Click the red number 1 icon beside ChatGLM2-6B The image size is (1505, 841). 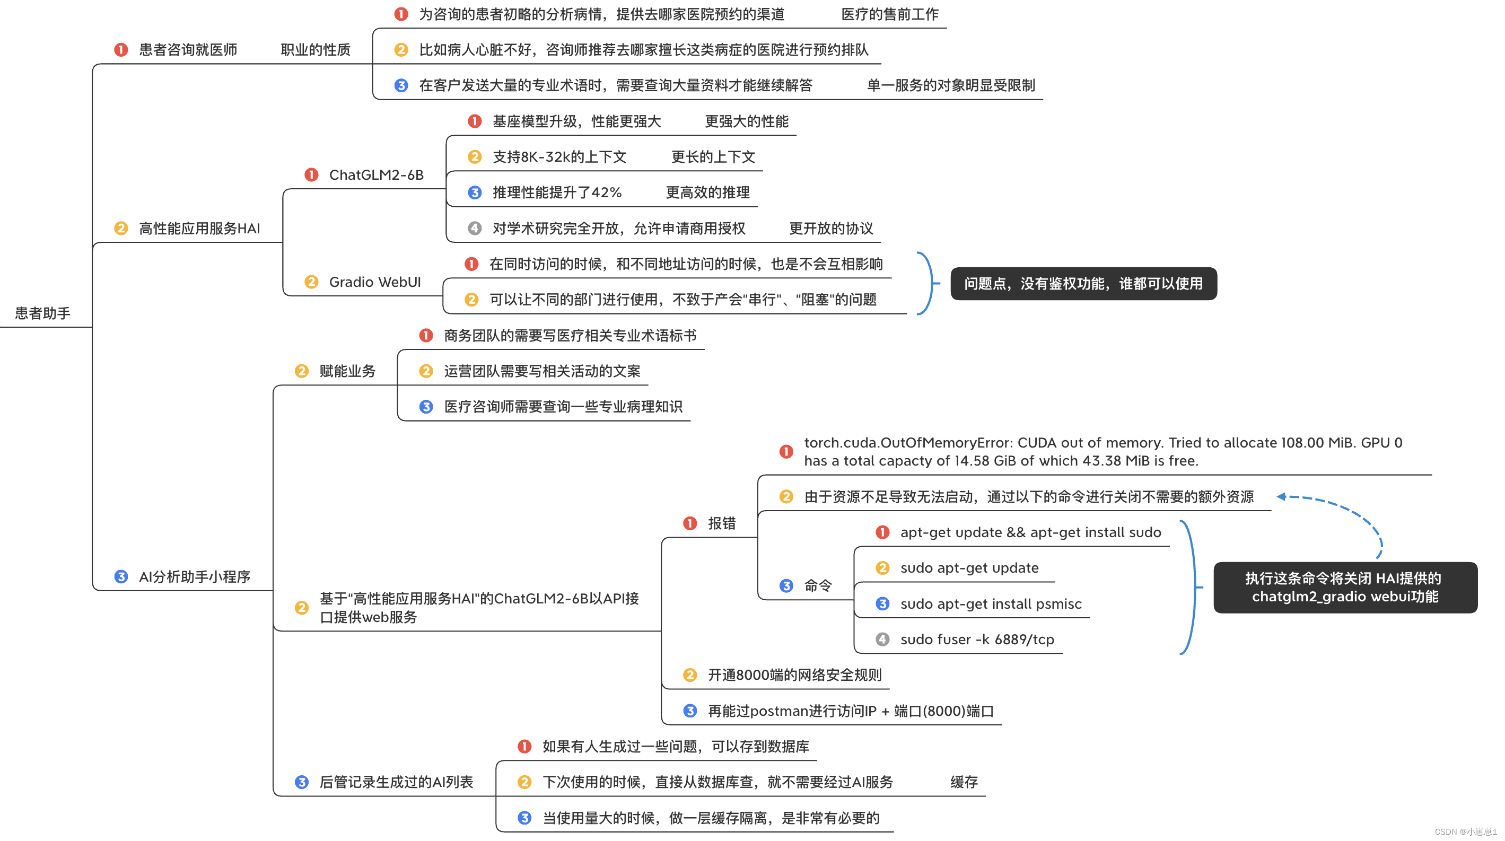[311, 174]
